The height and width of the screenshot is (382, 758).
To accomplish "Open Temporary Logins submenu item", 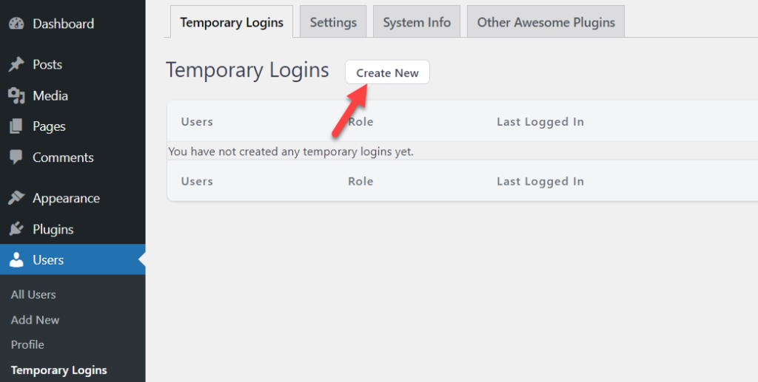I will tap(59, 370).
